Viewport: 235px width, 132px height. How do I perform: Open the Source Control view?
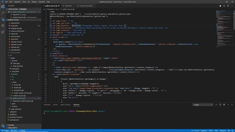click(3, 19)
